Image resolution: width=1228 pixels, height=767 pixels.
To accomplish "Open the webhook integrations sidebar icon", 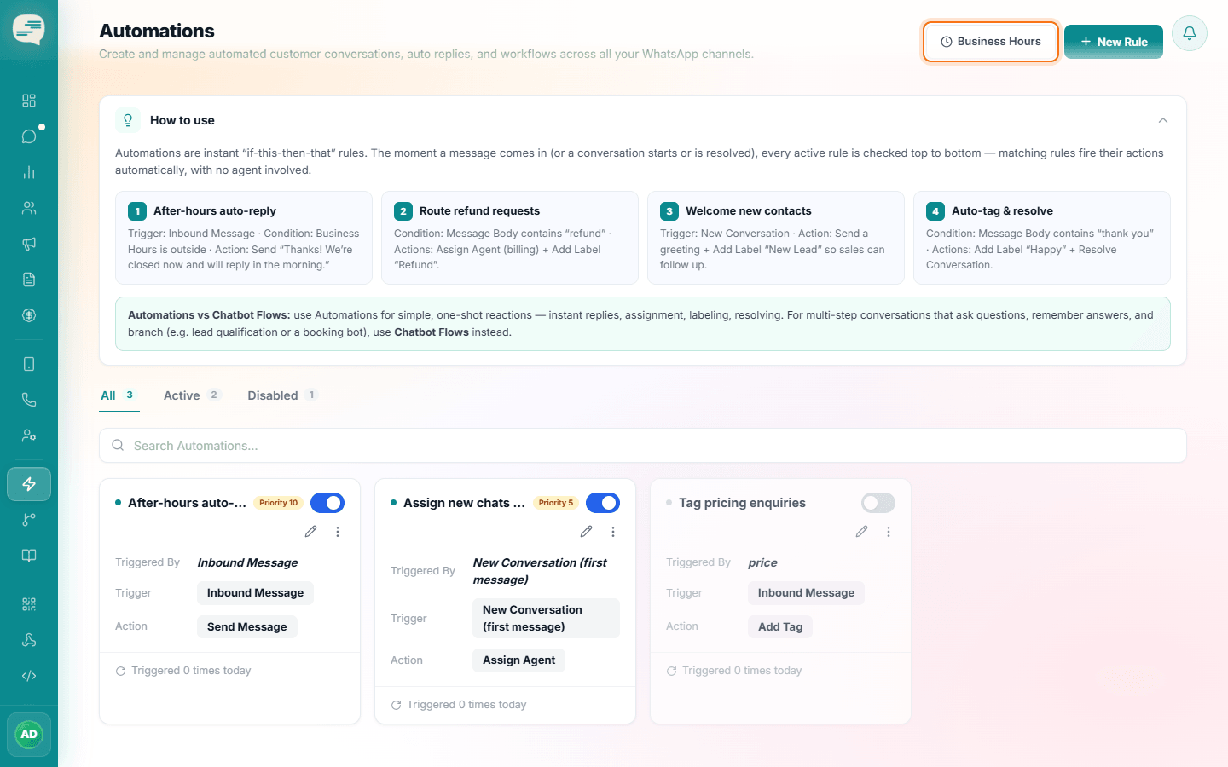I will click(29, 640).
